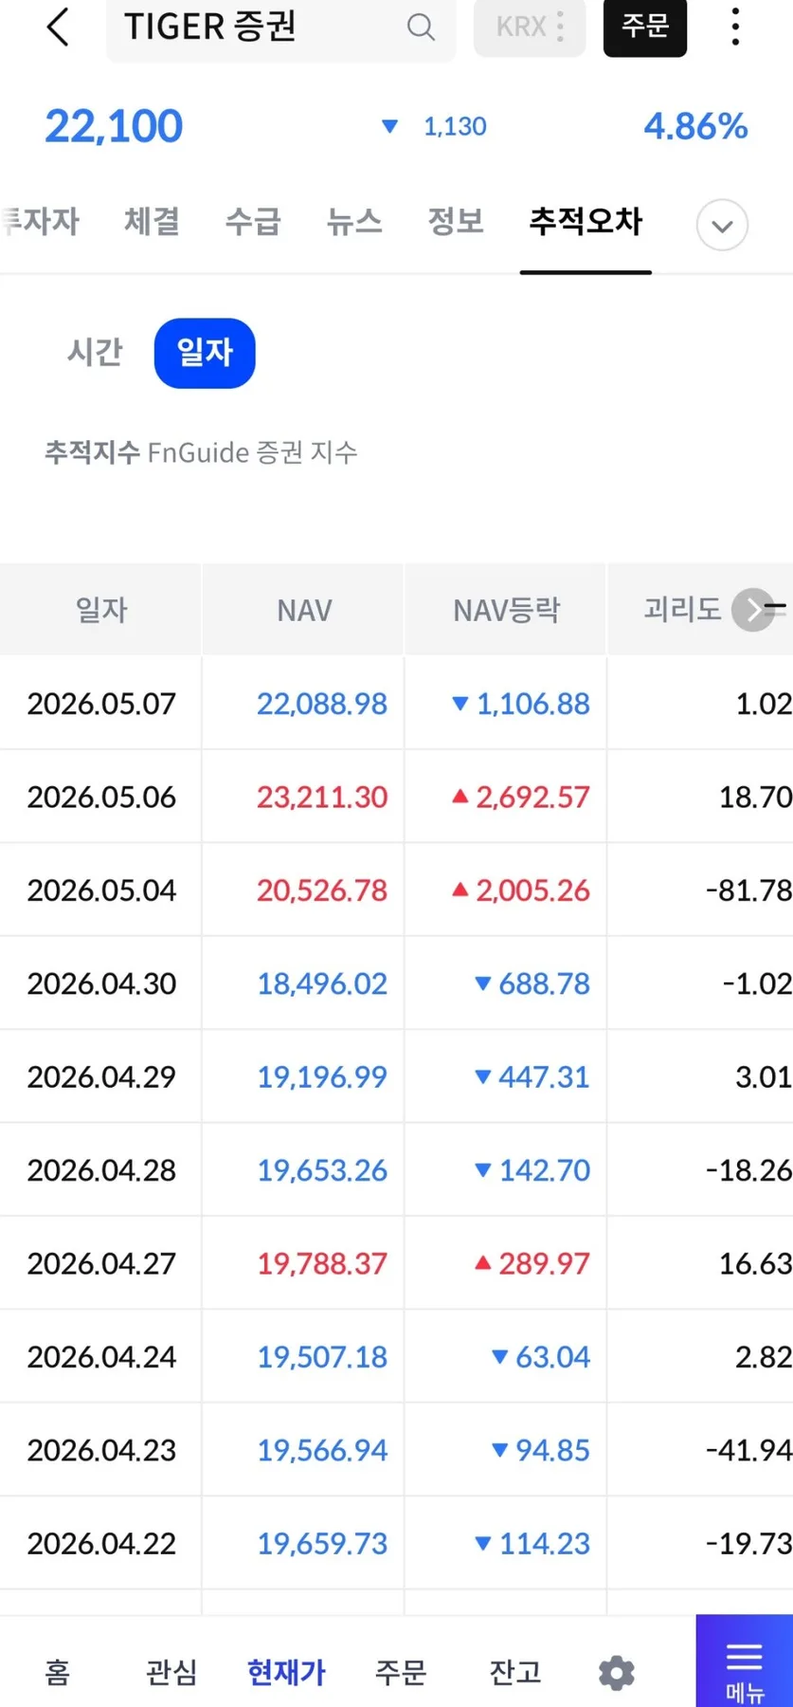Tap the NAV column header
The image size is (793, 1707).
tap(304, 610)
